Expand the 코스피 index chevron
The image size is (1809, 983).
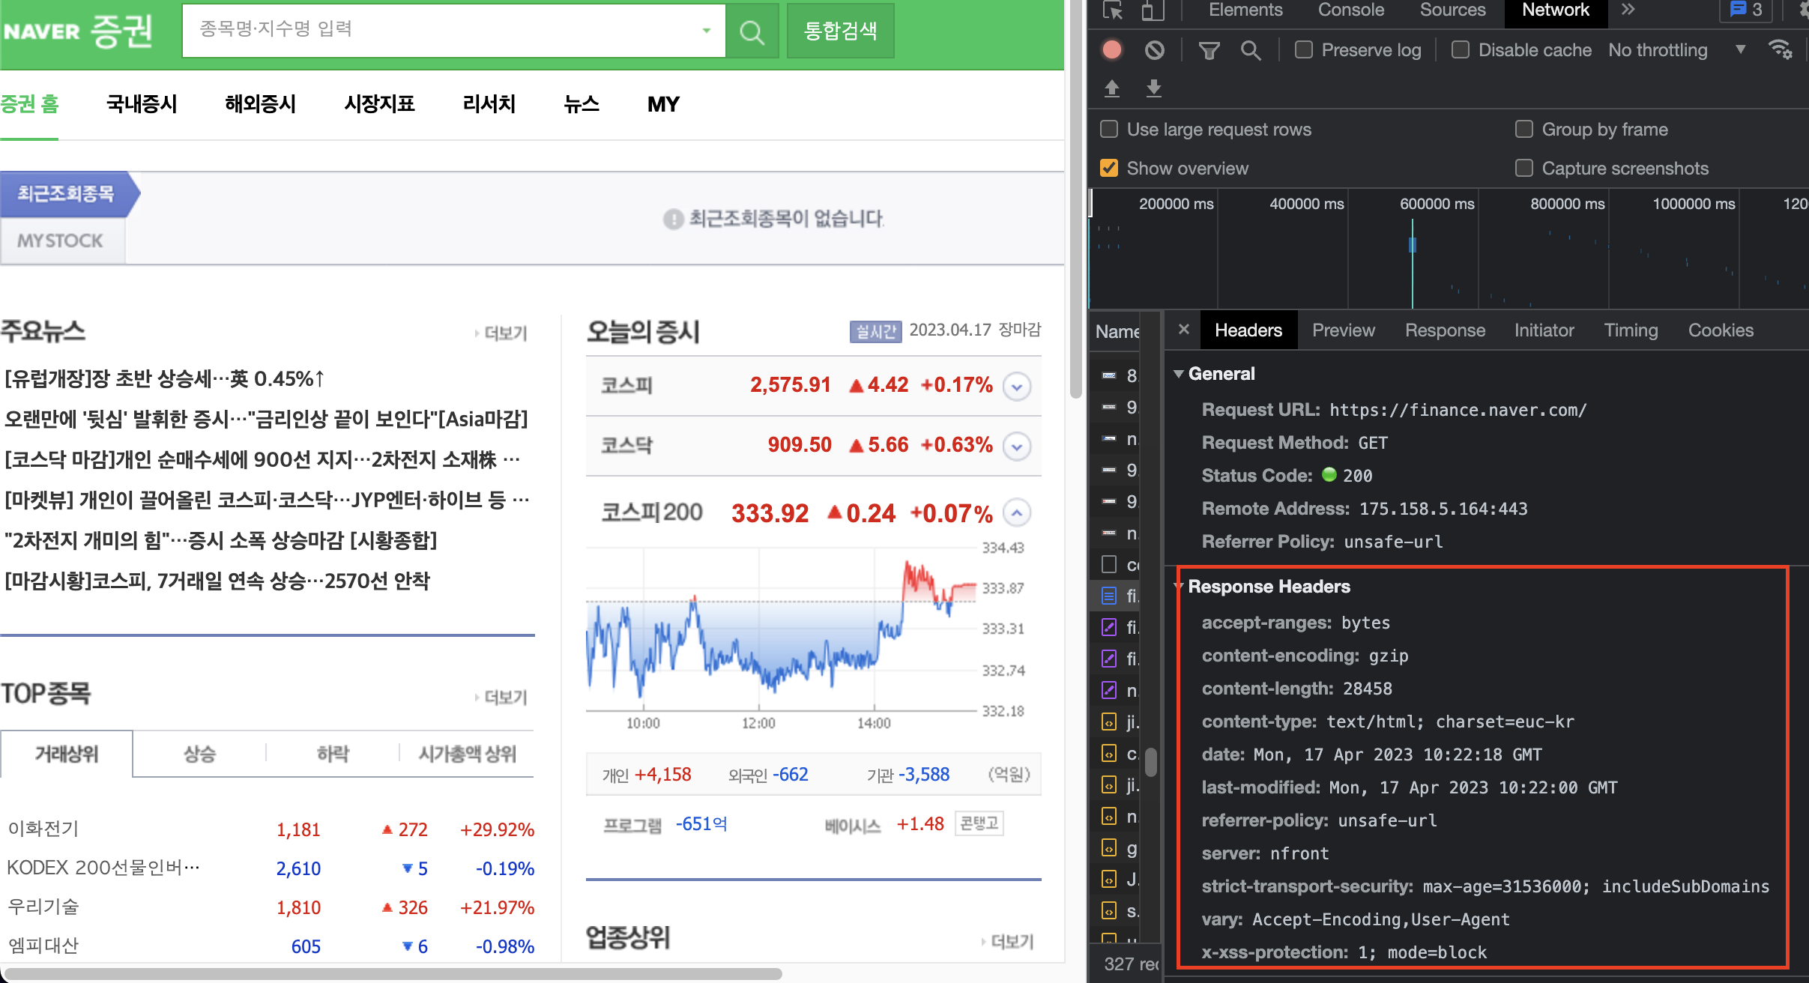click(x=1017, y=387)
